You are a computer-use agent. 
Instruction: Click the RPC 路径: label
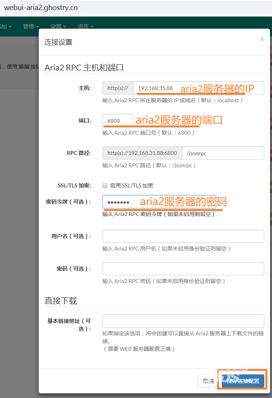[x=79, y=153]
